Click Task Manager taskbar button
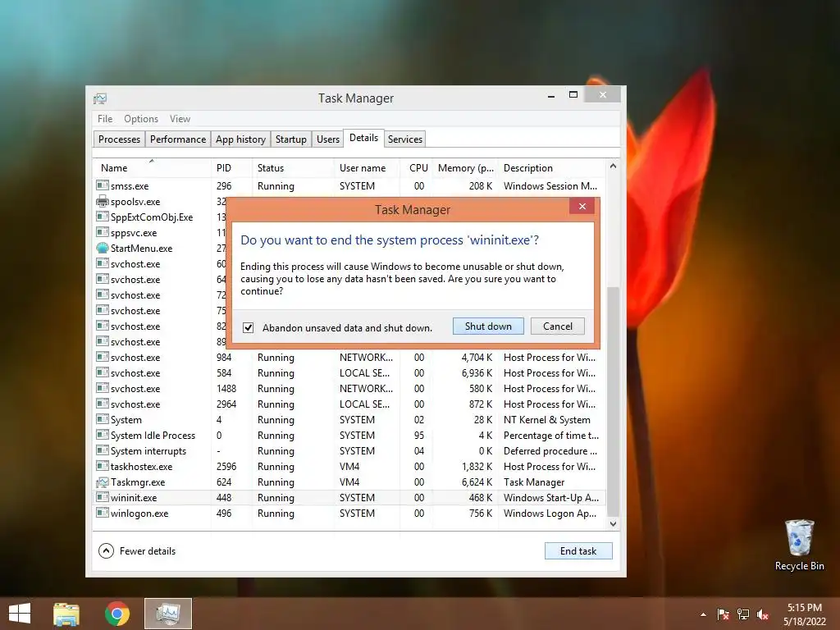This screenshot has height=630, width=840. (x=168, y=614)
